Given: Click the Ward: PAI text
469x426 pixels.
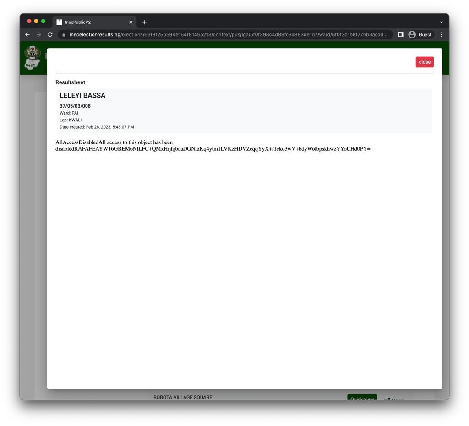Looking at the screenshot, I should point(69,113).
